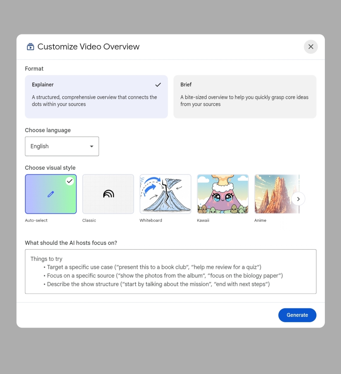This screenshot has width=341, height=374.
Task: Select the Kawaii visual style
Action: tap(222, 194)
